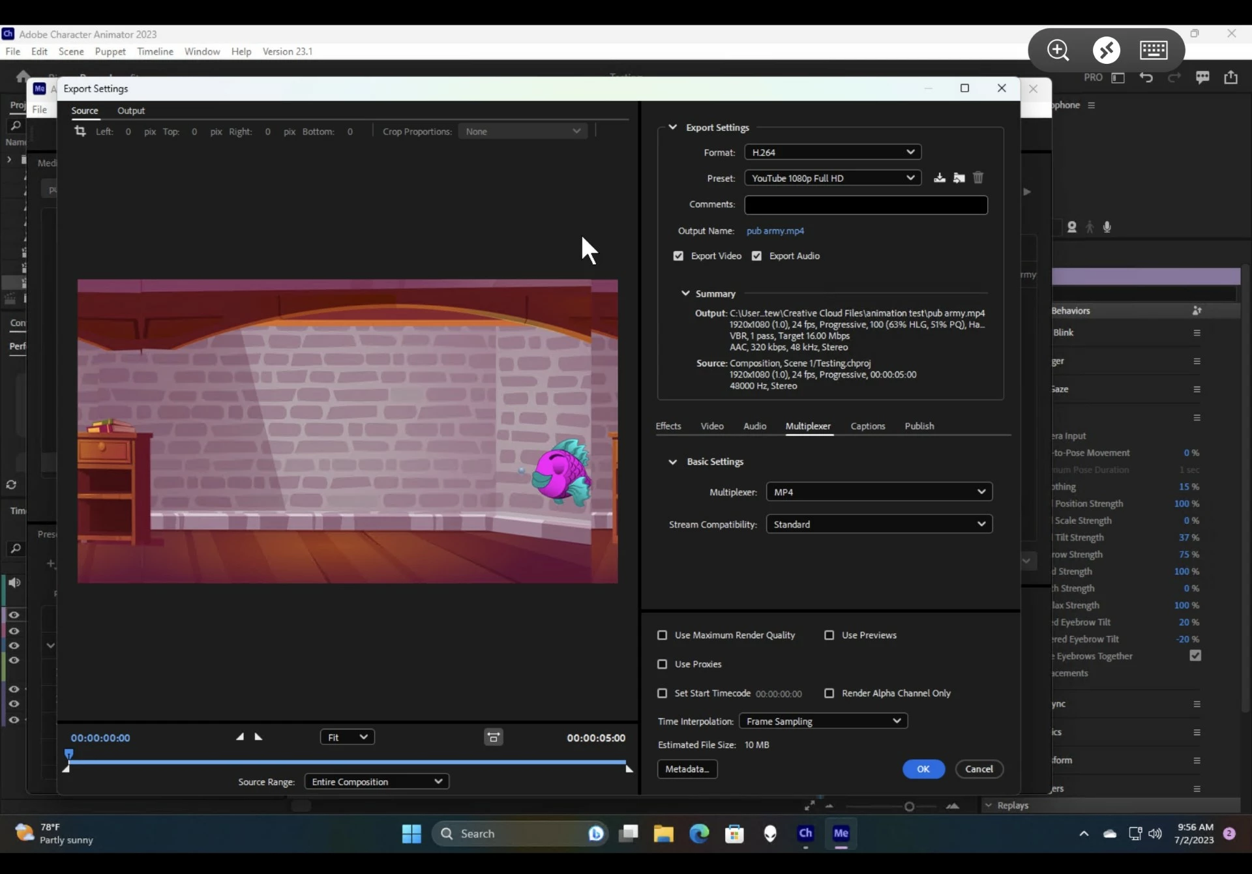Viewport: 1252px width, 874px height.
Task: Click the OK button
Action: click(923, 769)
